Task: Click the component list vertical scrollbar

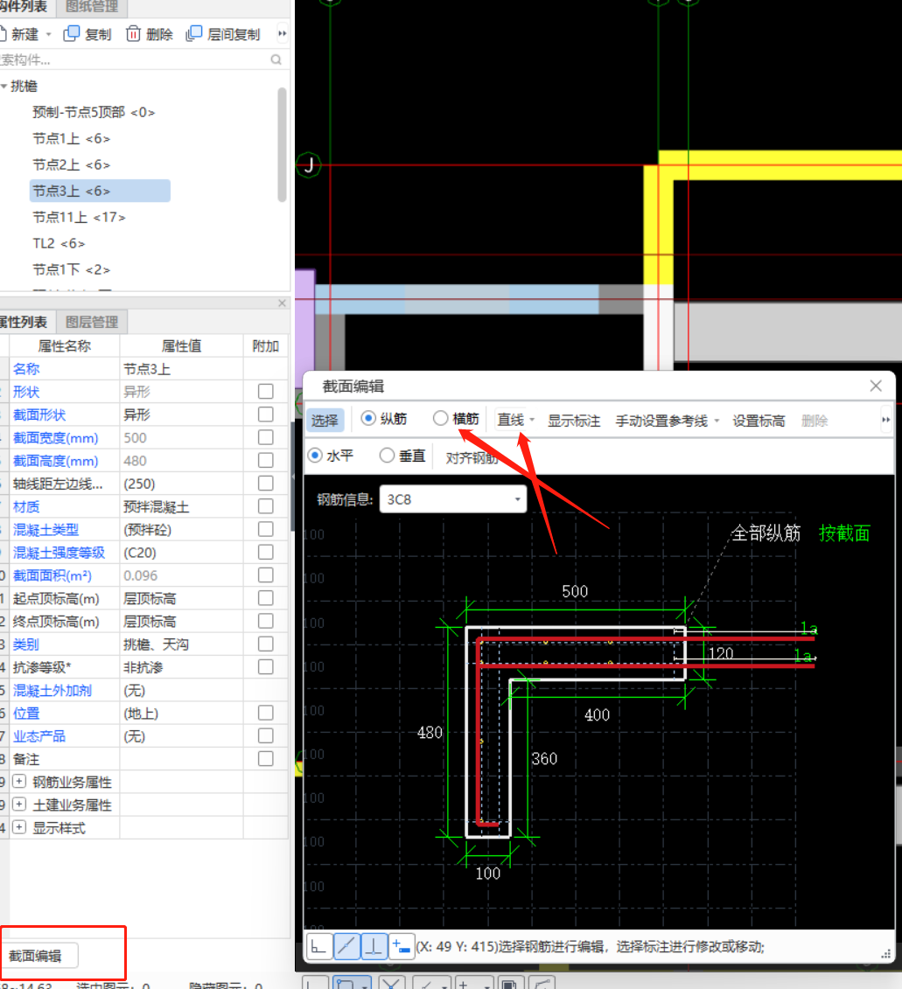Action: (x=282, y=144)
